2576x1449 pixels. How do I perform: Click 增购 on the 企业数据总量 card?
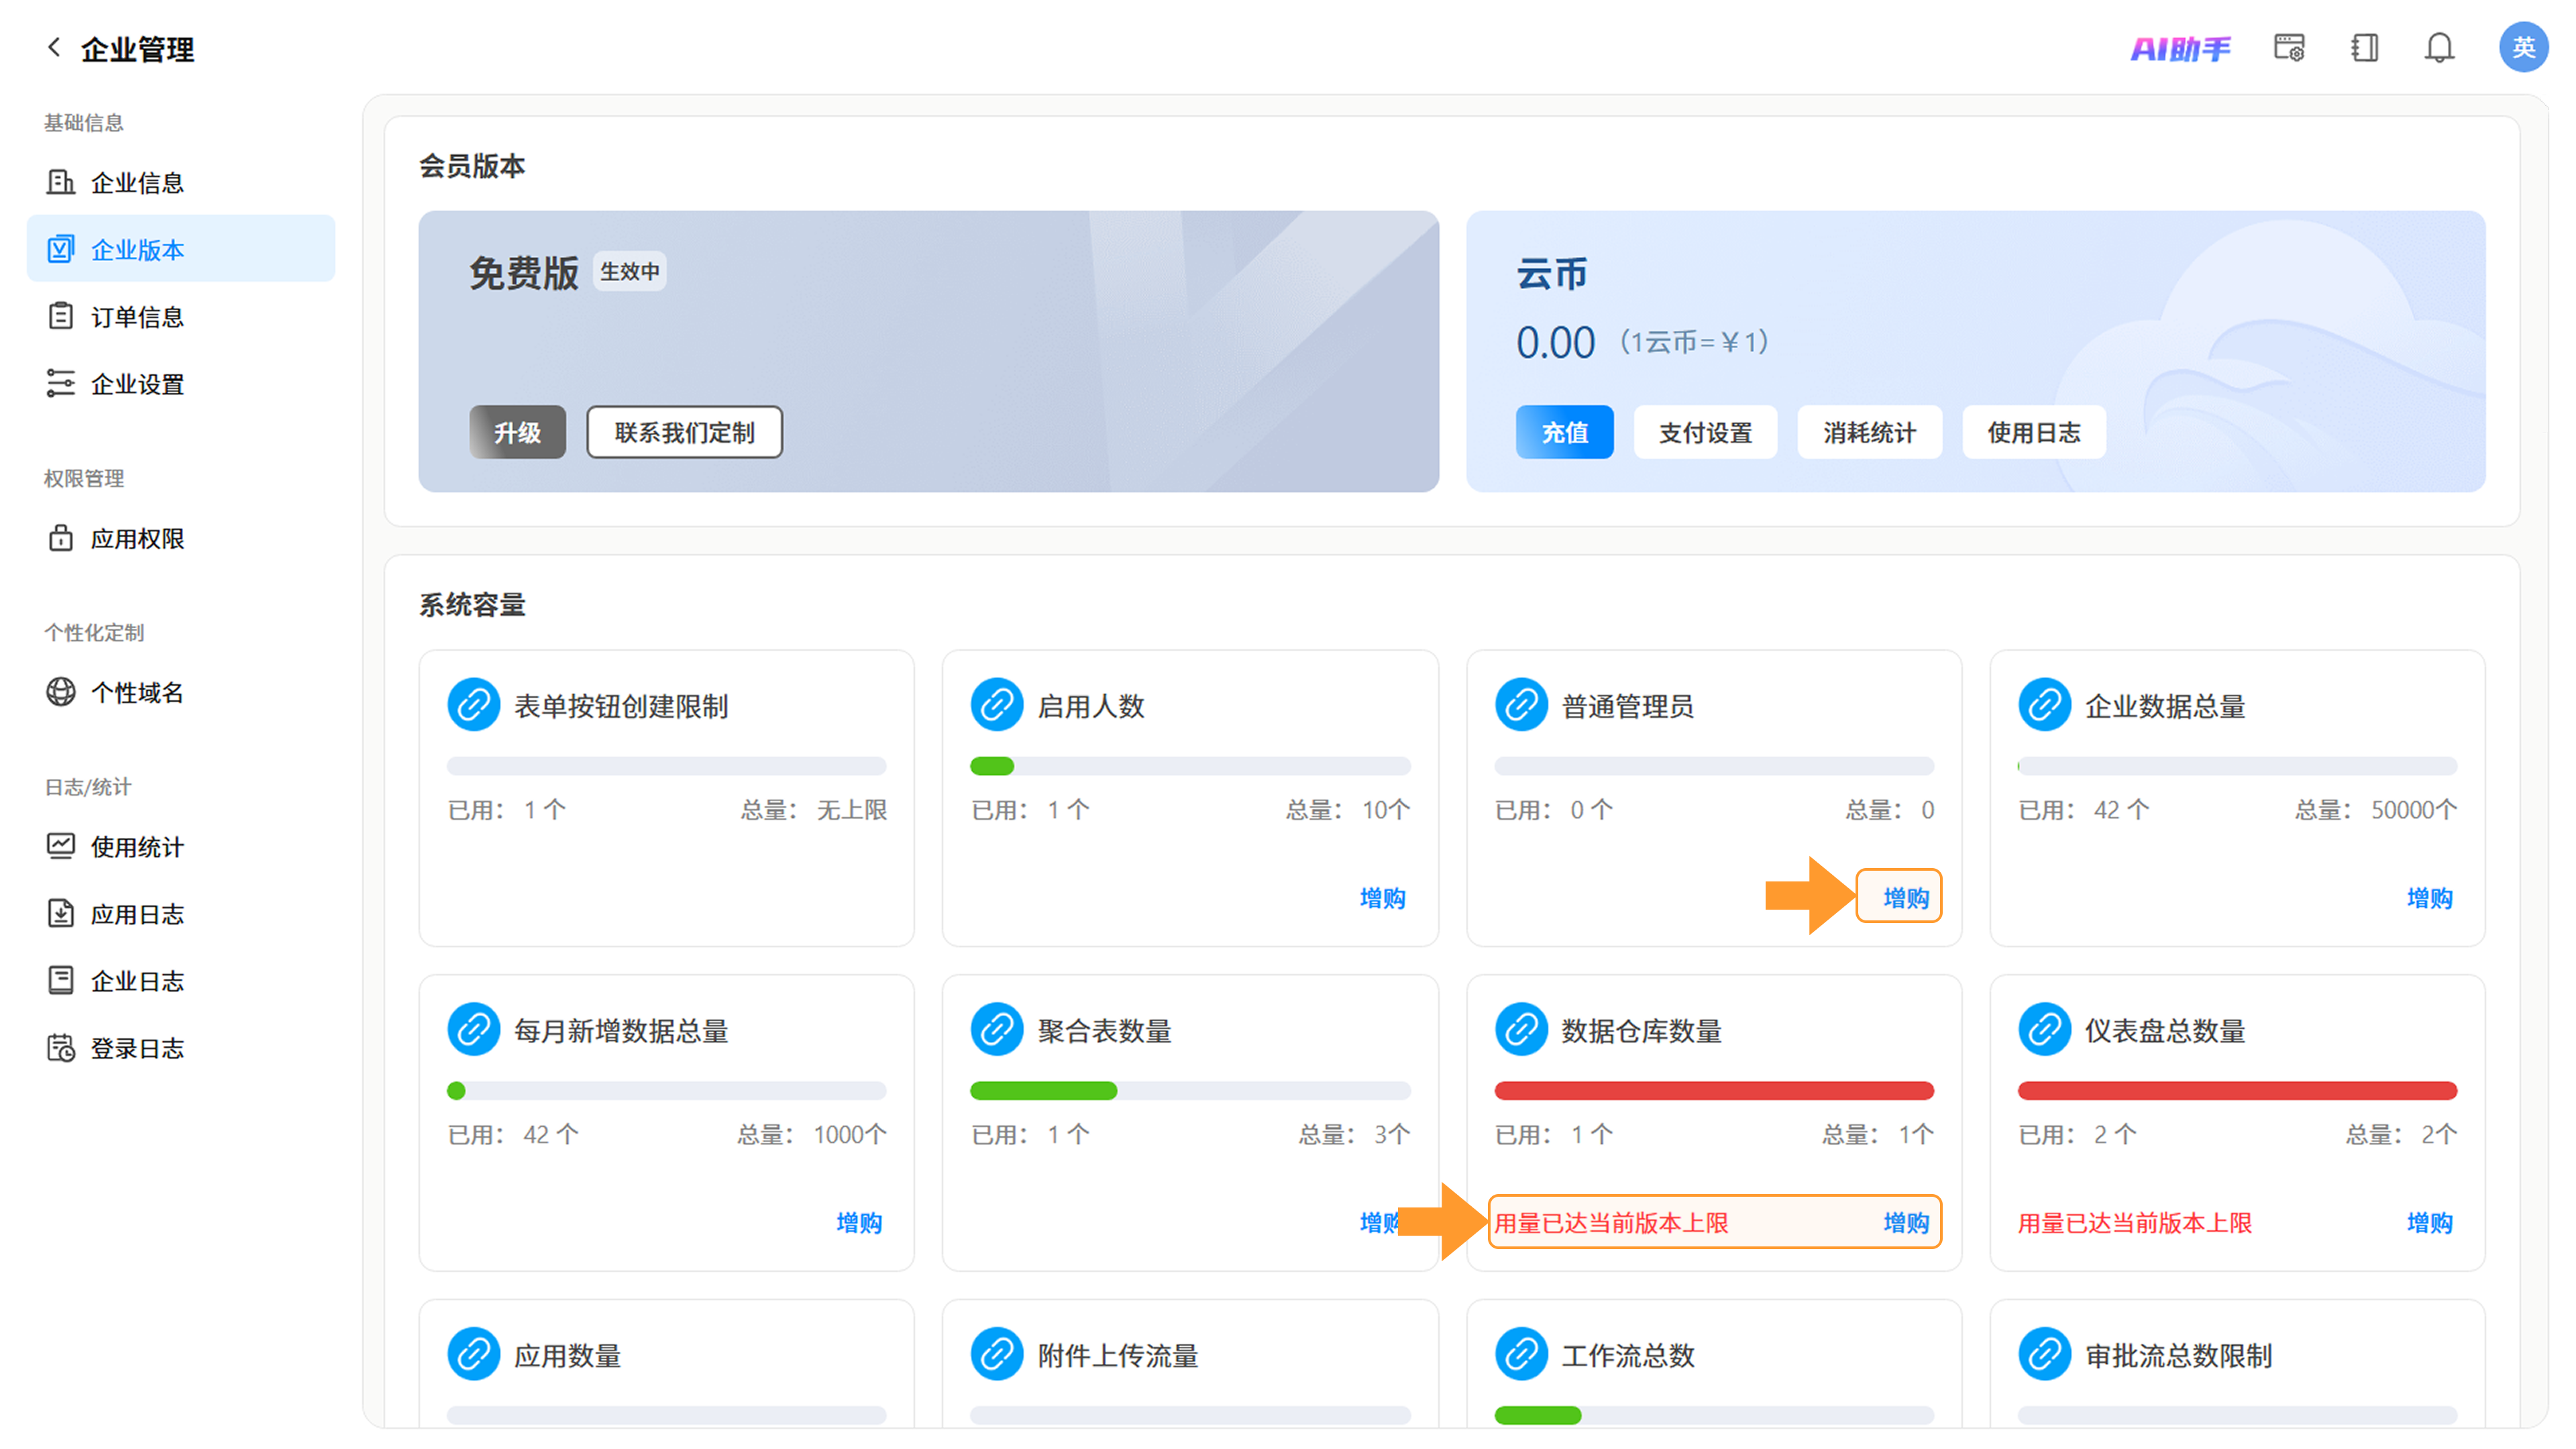pos(2429,897)
